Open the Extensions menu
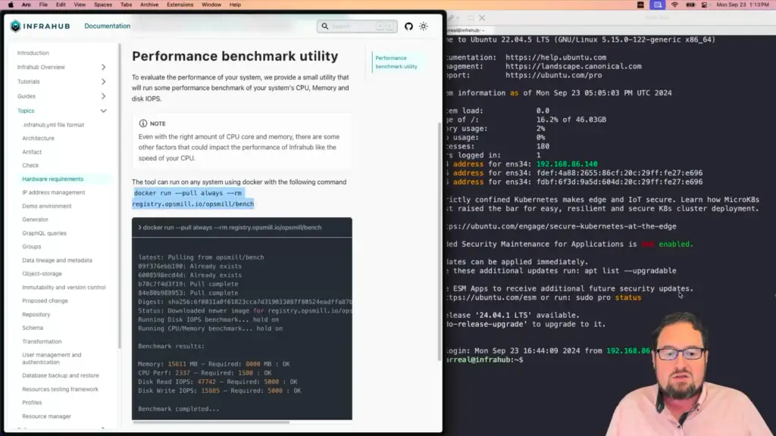Viewport: 776px width, 436px height. (180, 5)
